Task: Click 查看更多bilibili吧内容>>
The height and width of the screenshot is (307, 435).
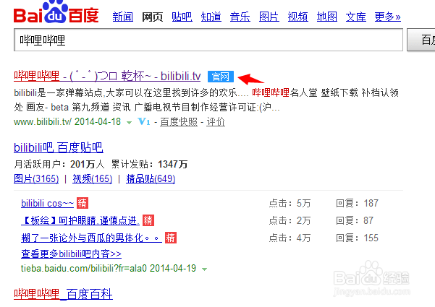Action: point(72,254)
